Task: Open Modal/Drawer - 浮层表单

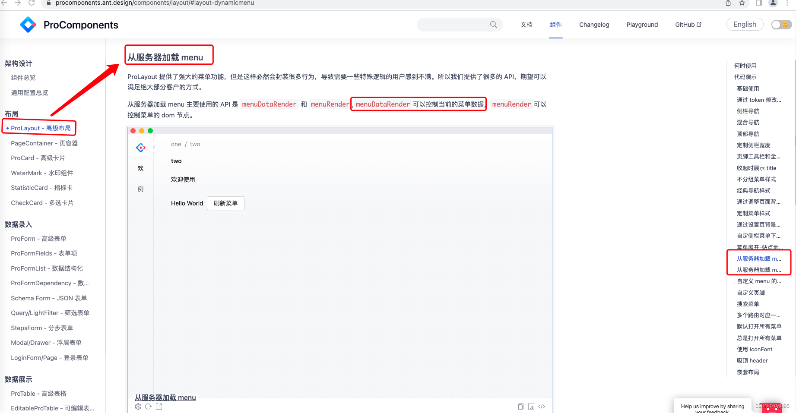Action: [46, 343]
